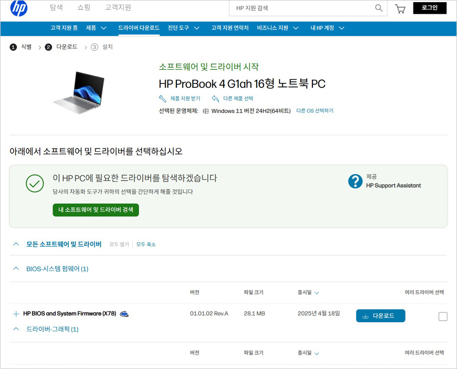Click the 내 소프트웨어 및 드라이버 검색 button

pyautogui.click(x=96, y=210)
